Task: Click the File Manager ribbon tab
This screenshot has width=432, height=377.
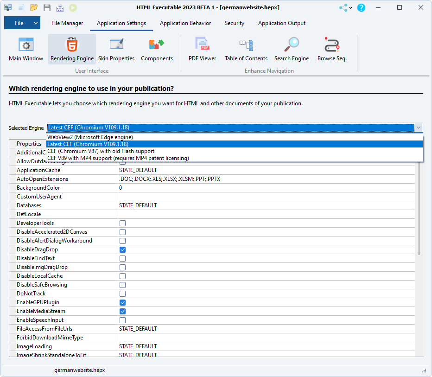Action: pos(66,23)
